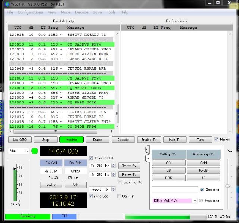
Task: Open the 20m band dropdown
Action: click(19, 151)
